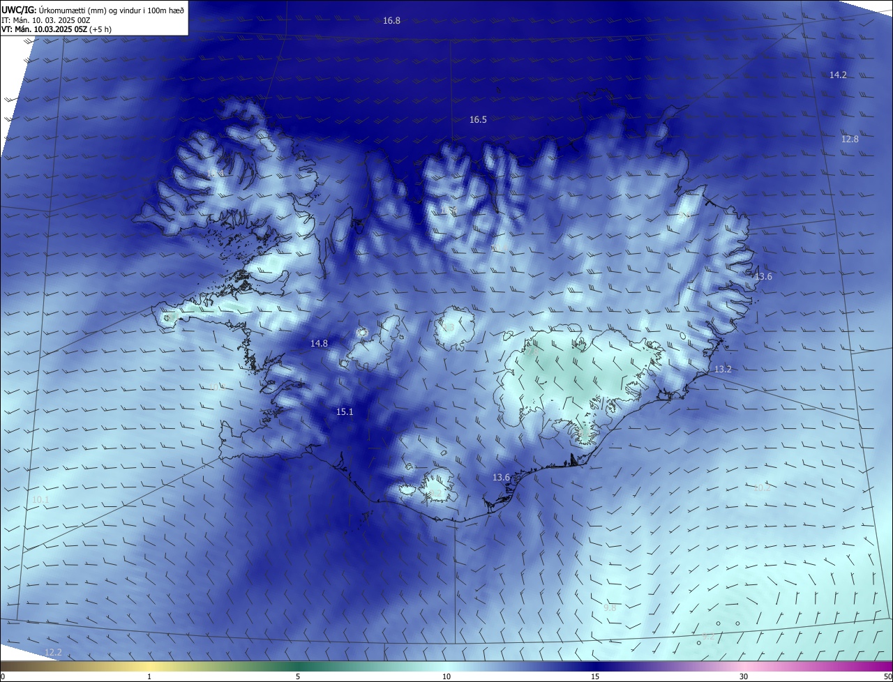Click the 0 tick on the color scale
The width and height of the screenshot is (893, 682).
click(x=3, y=676)
